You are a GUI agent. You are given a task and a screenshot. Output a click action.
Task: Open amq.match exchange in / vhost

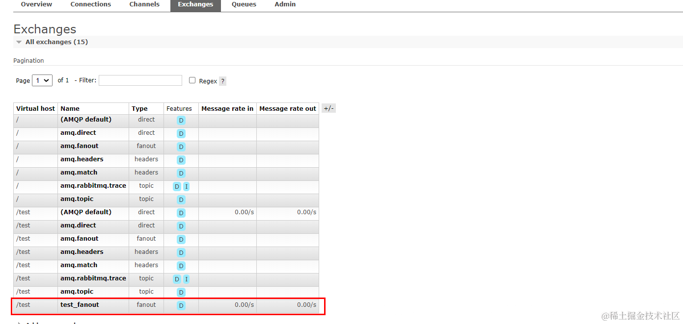[x=79, y=173]
